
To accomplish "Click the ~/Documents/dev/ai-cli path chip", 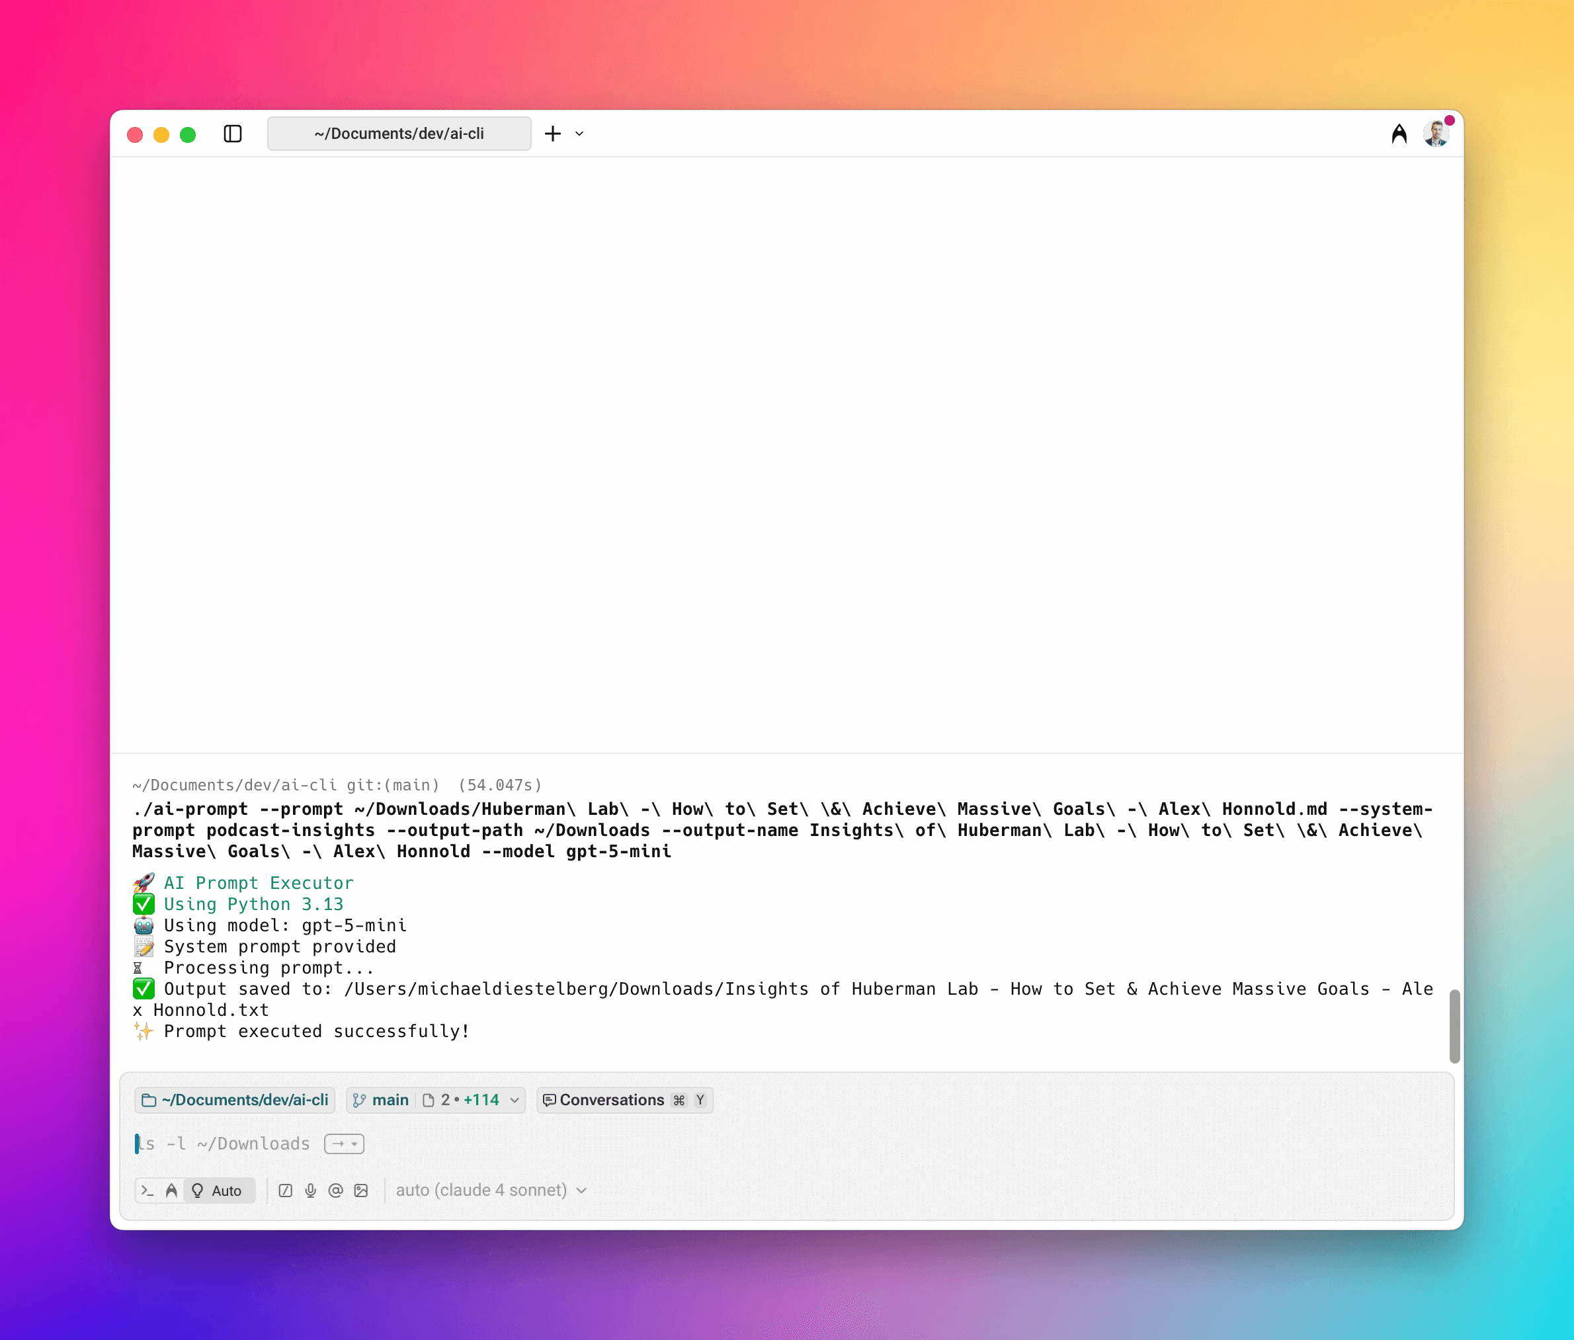I will tap(235, 1100).
